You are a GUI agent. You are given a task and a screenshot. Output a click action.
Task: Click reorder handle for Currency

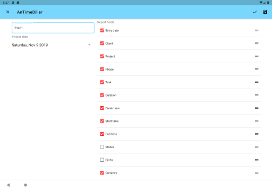pyautogui.click(x=257, y=173)
